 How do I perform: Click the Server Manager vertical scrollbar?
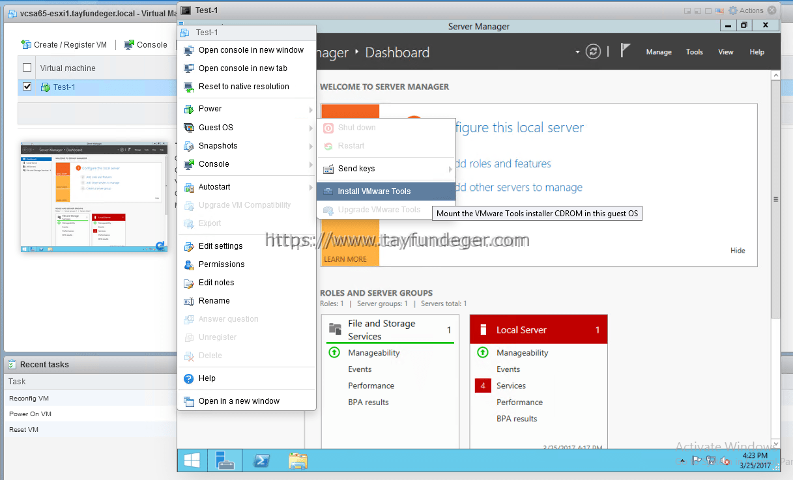click(775, 199)
